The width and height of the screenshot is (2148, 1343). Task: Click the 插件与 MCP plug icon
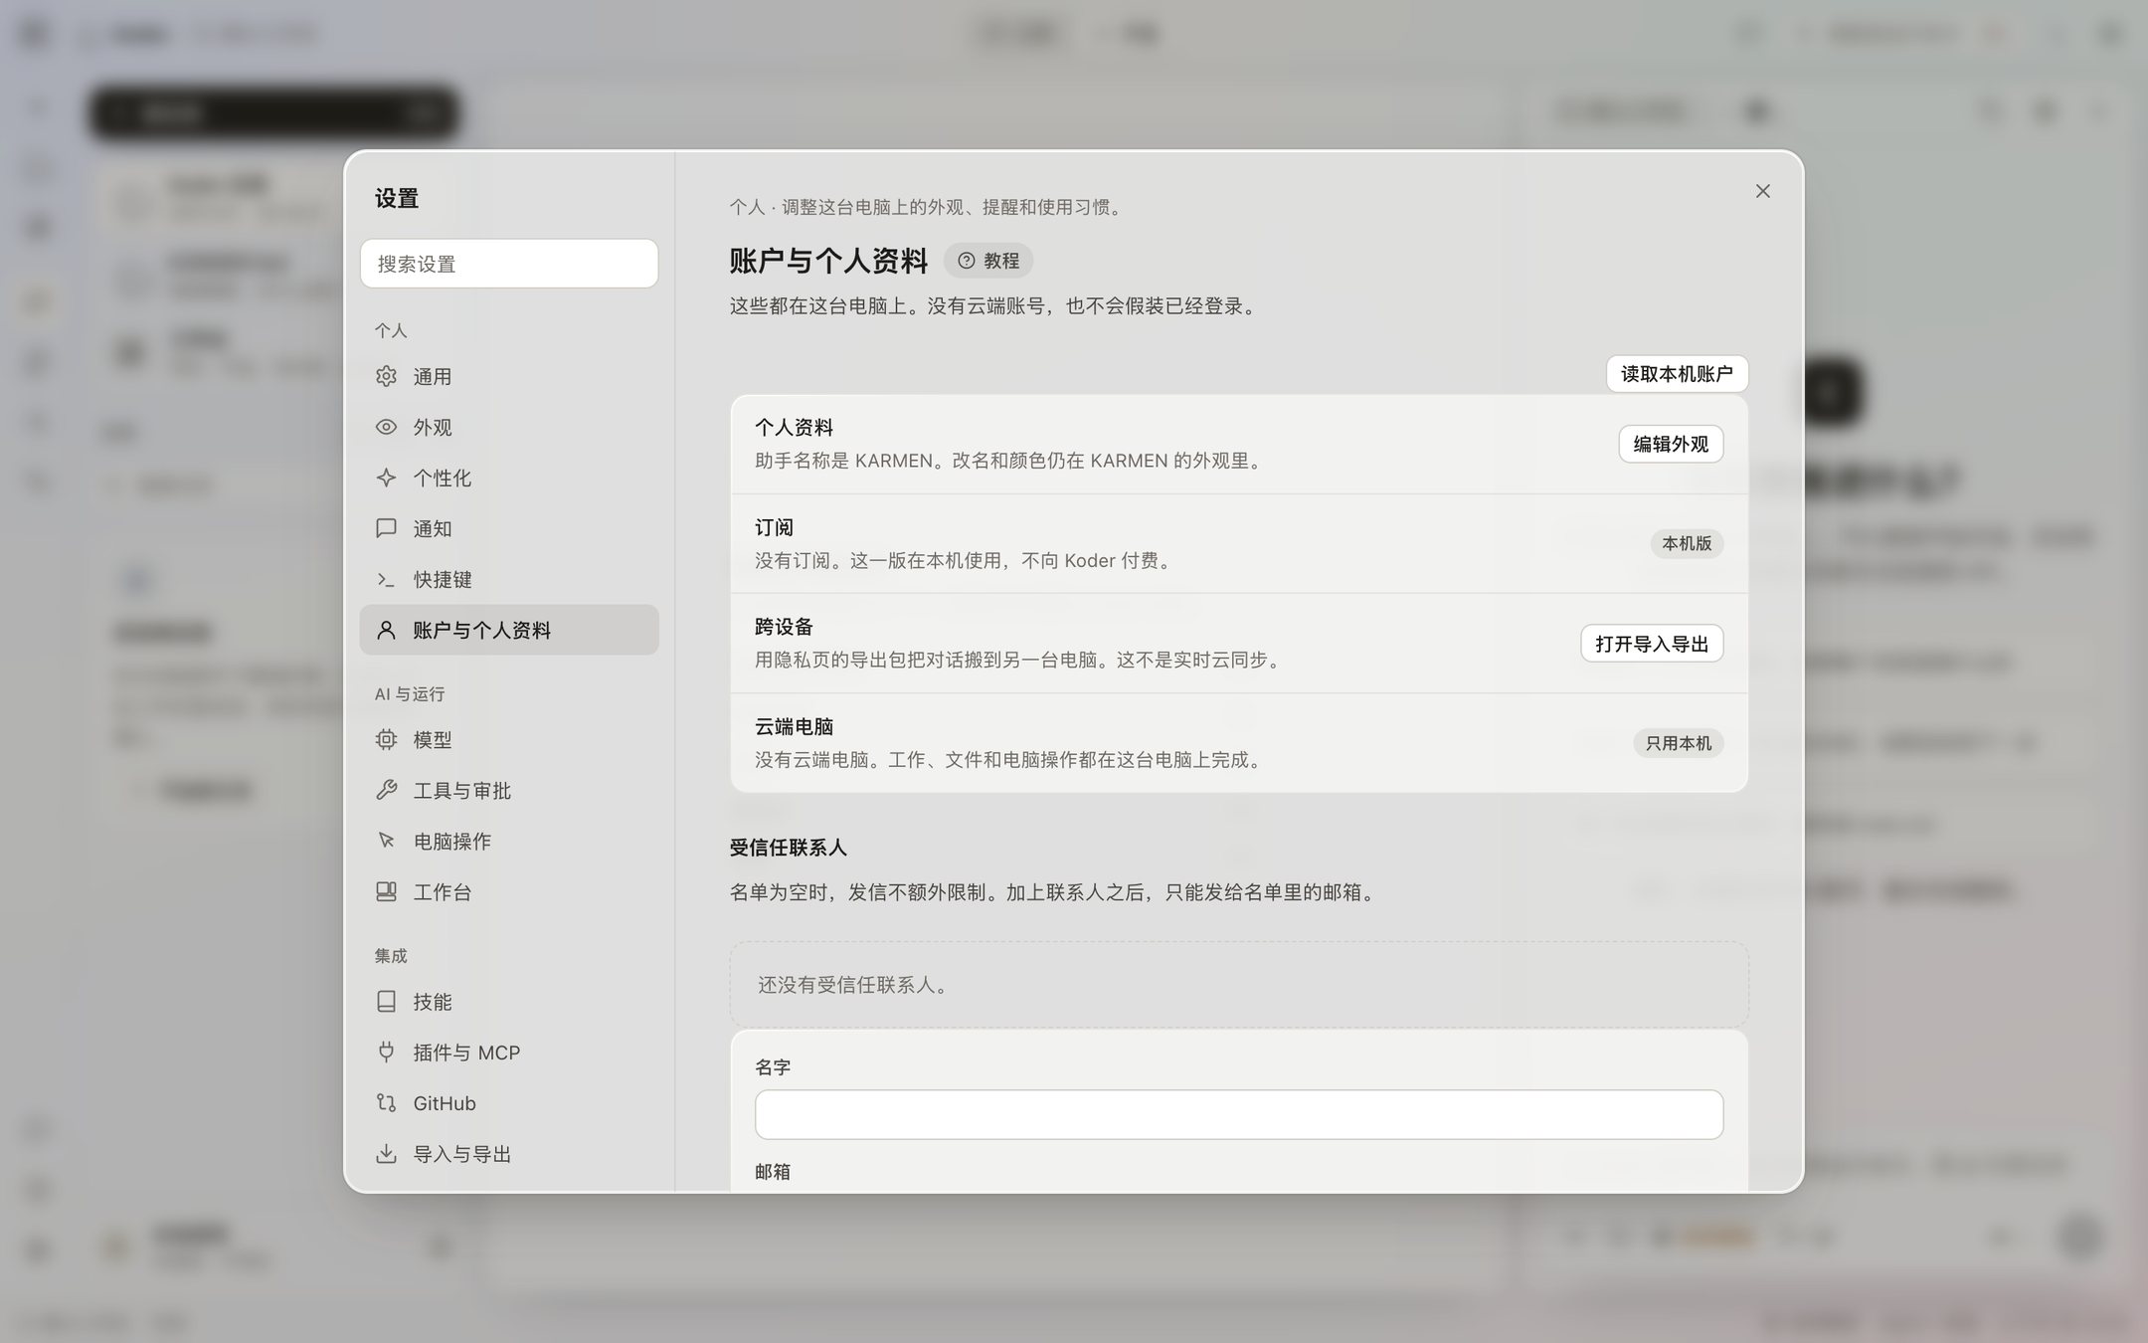tap(386, 1052)
